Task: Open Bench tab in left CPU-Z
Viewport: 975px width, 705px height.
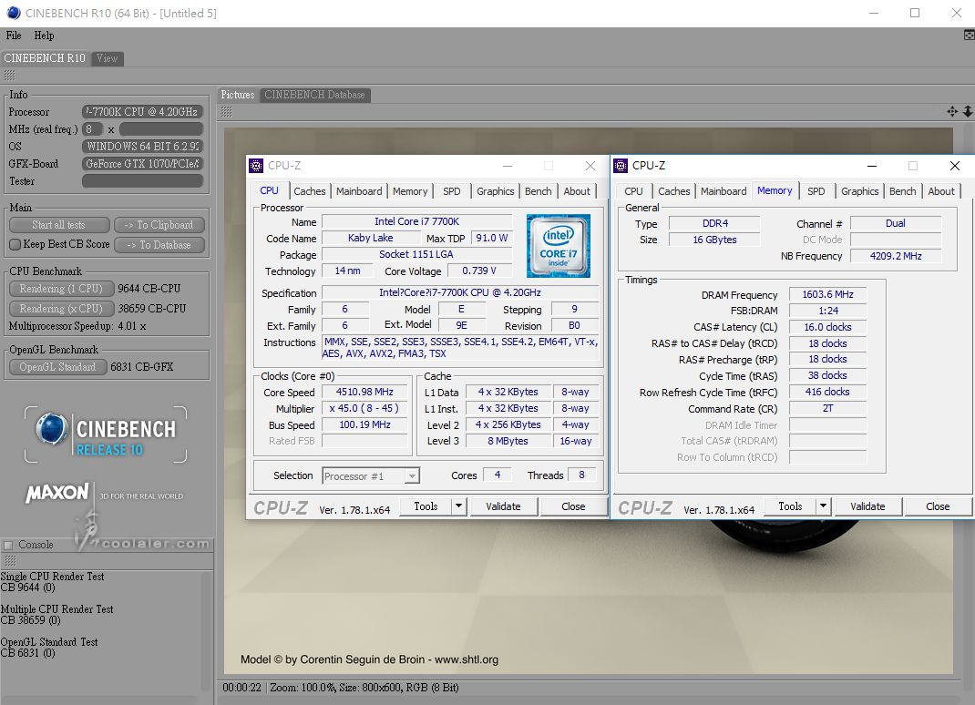Action: 538,191
